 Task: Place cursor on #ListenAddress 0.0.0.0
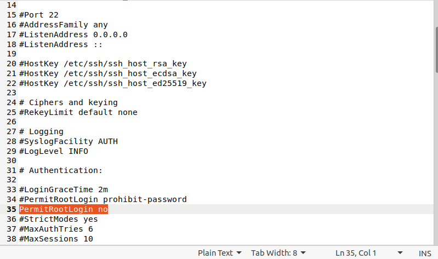click(x=73, y=34)
